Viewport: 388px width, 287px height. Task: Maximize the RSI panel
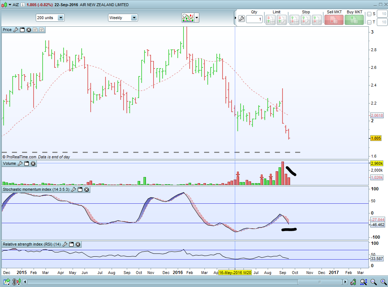point(71,244)
